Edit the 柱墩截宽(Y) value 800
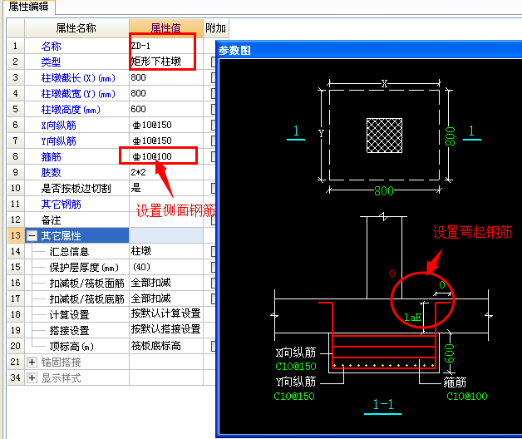This screenshot has width=522, height=439. pos(165,93)
